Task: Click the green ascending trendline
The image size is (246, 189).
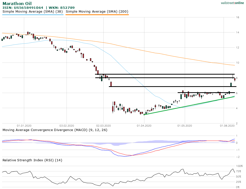Action: coord(189,106)
